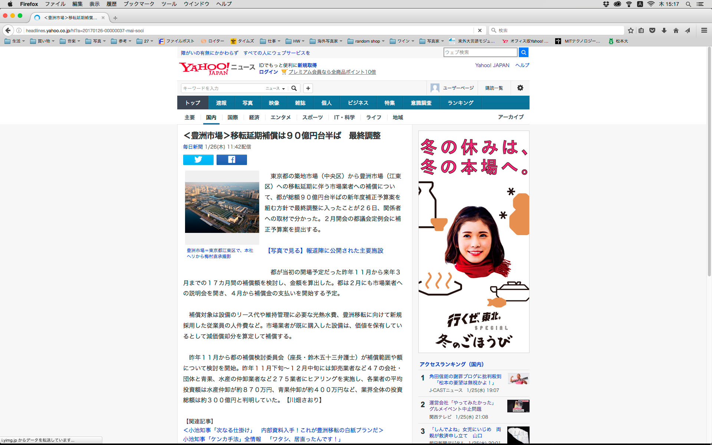The width and height of the screenshot is (712, 445).
Task: Click the Toyosu market aerial photo thumbnail
Action: (x=222, y=207)
